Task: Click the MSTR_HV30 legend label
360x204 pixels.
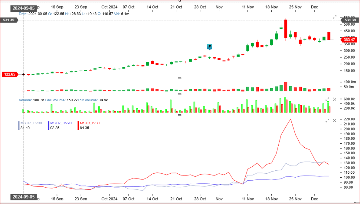Action: click(31, 123)
